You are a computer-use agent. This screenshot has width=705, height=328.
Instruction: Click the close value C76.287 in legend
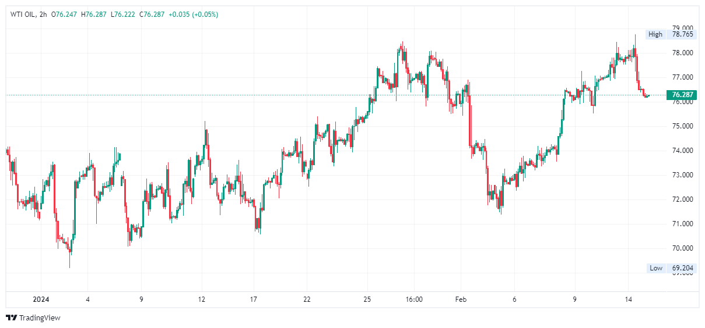tap(152, 15)
